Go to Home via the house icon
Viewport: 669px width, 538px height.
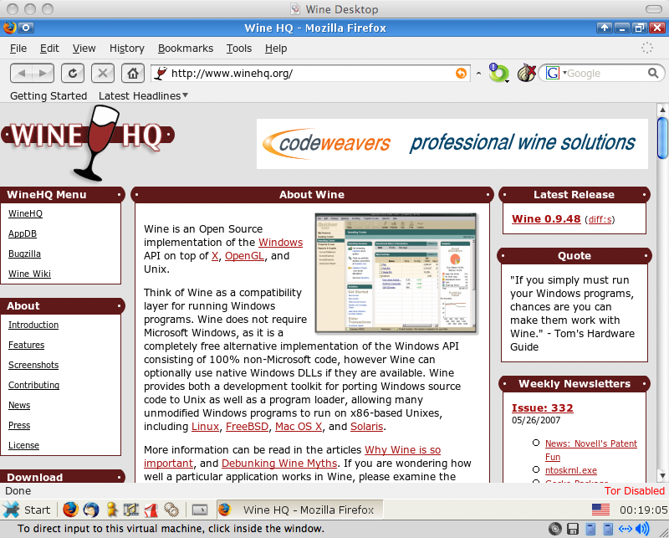[x=131, y=73]
